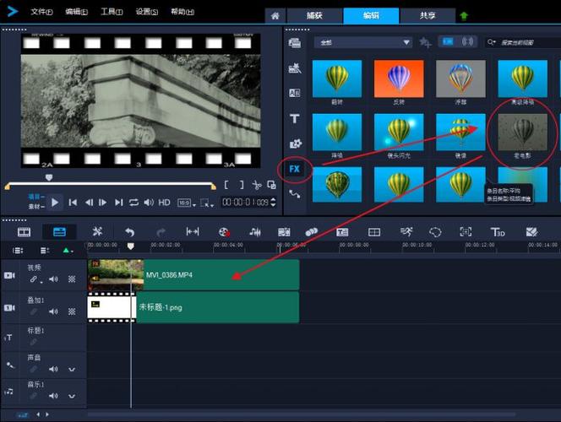The width and height of the screenshot is (561, 422).
Task: Select the 老电影 (Old Film) filter thumbnail
Action: tap(523, 133)
